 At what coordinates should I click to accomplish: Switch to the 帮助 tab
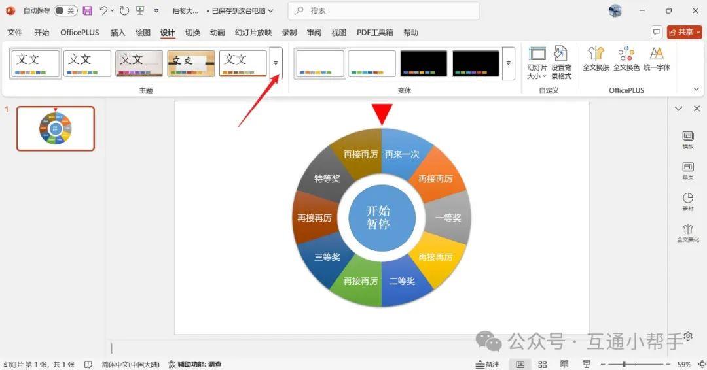point(410,33)
